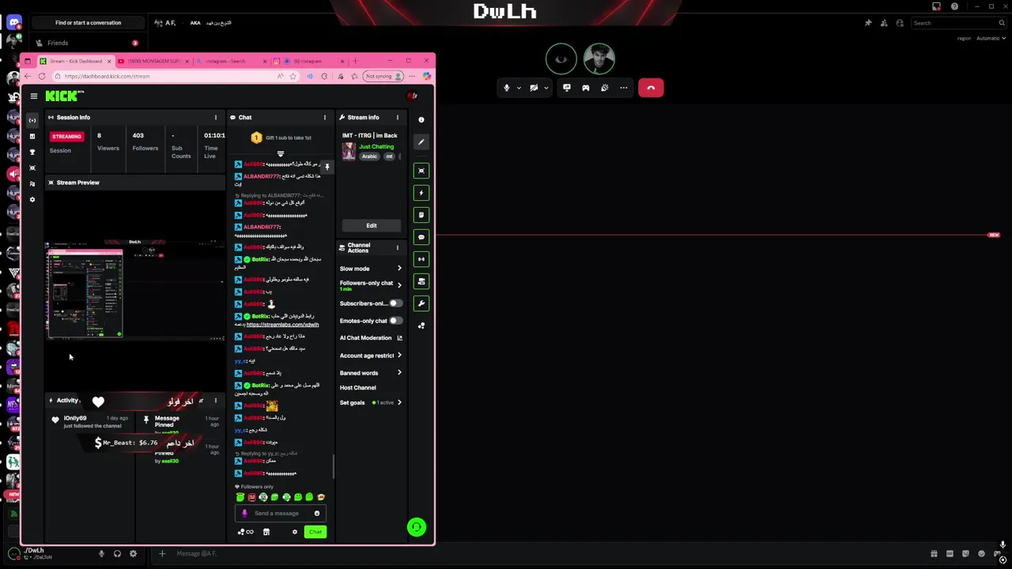Open new browser tab plus button
The height and width of the screenshot is (569, 1012).
pos(355,61)
